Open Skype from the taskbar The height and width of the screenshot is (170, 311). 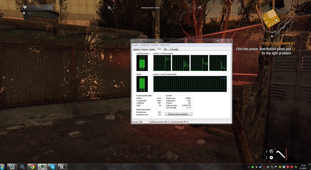click(53, 167)
